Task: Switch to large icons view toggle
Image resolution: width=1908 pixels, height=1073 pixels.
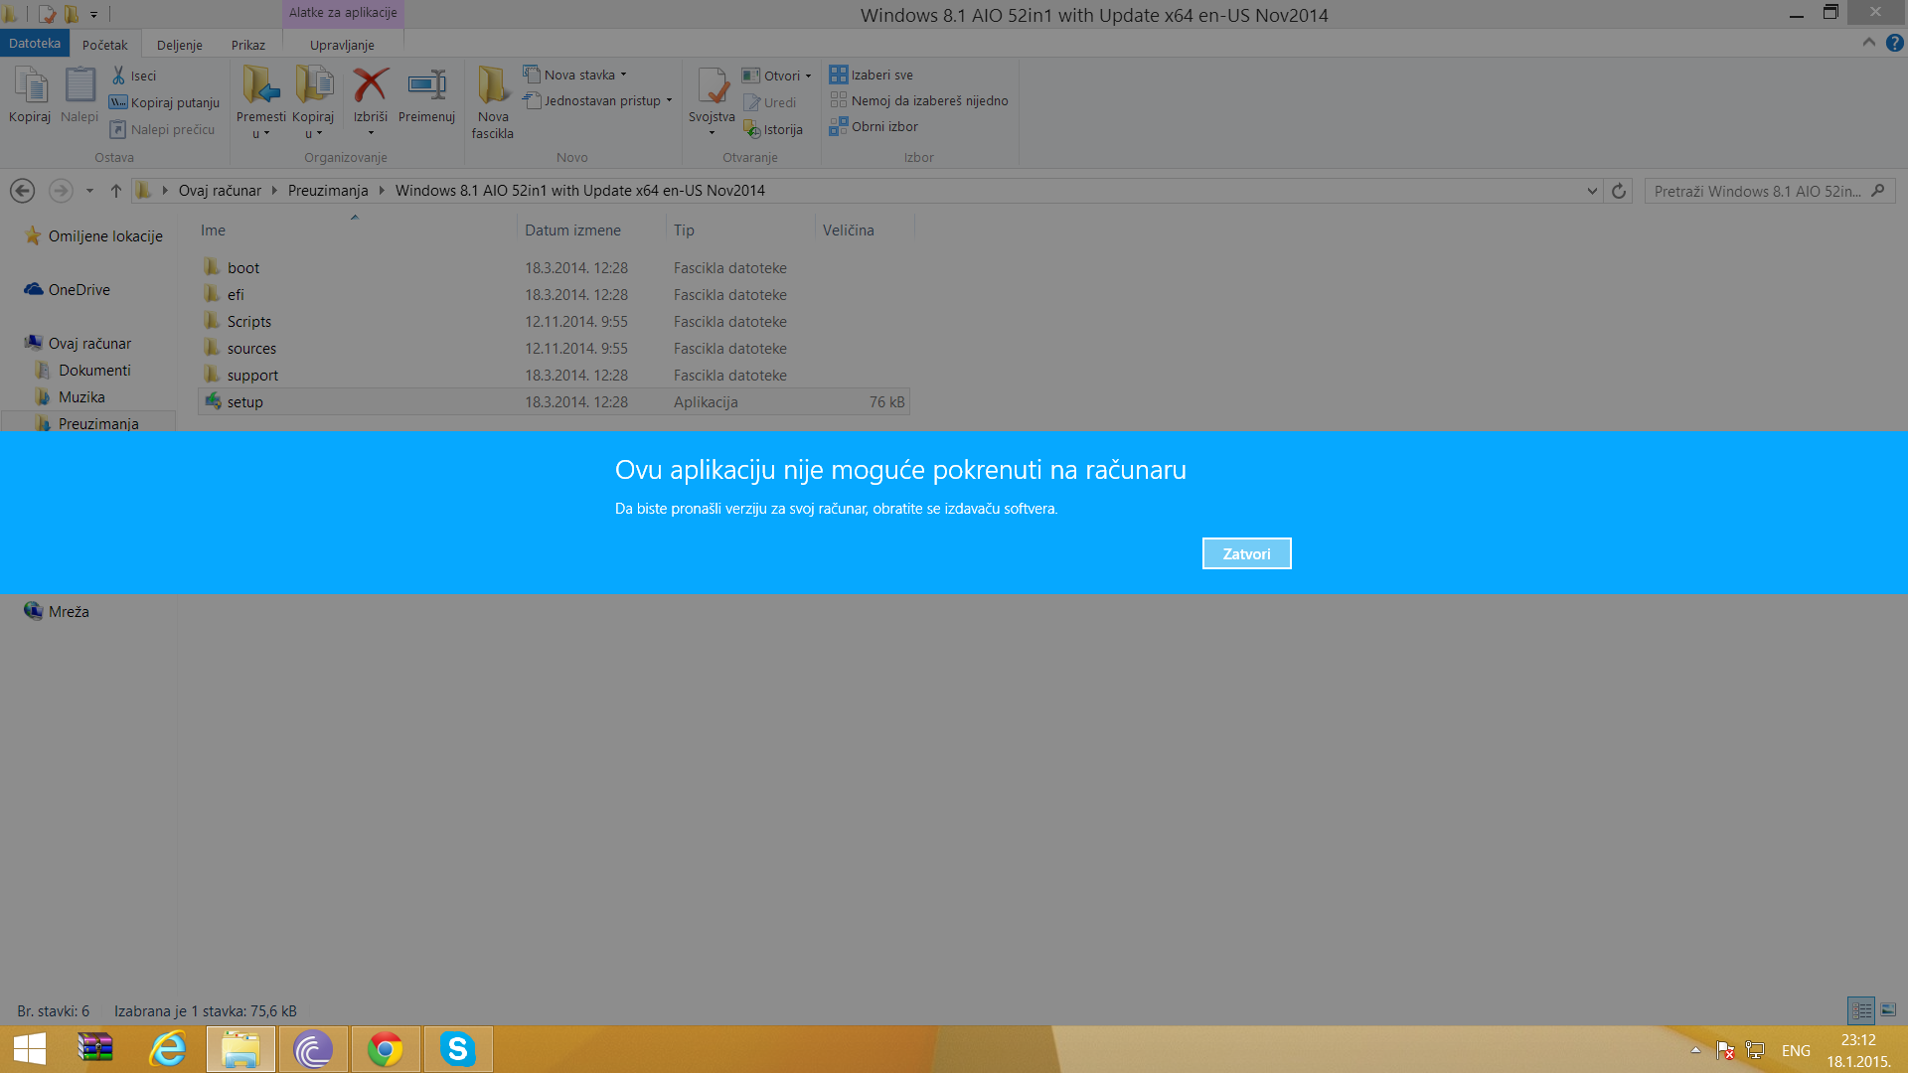Action: pos(1888,1010)
